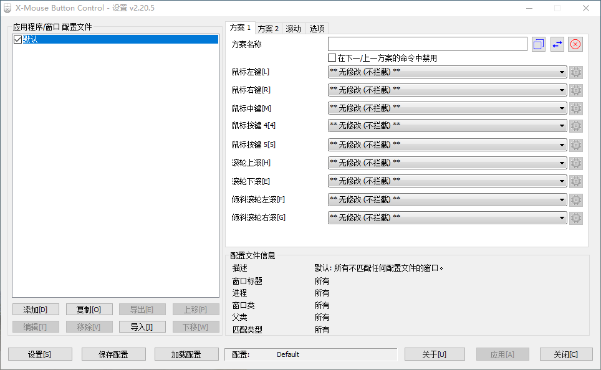This screenshot has height=370, width=601.
Task: Open settings gear for 滚轮上滚
Action: tap(575, 163)
